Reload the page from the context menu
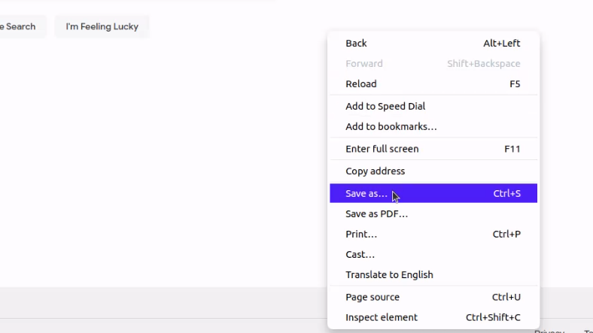This screenshot has height=333, width=593. 361,84
